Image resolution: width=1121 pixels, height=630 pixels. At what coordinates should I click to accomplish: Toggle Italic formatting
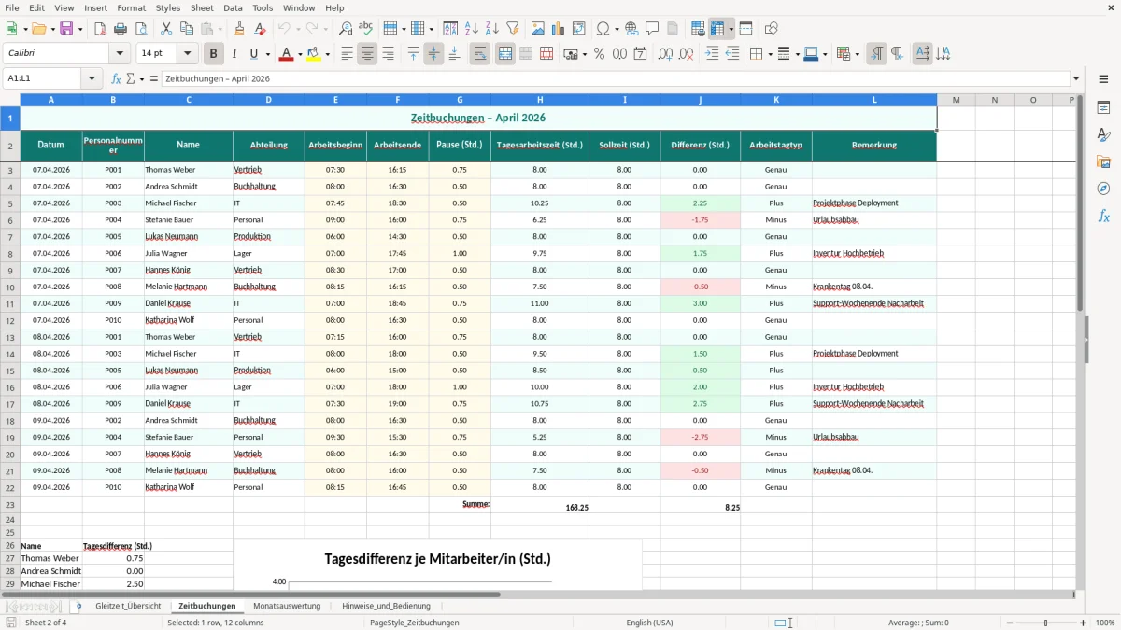tap(234, 54)
